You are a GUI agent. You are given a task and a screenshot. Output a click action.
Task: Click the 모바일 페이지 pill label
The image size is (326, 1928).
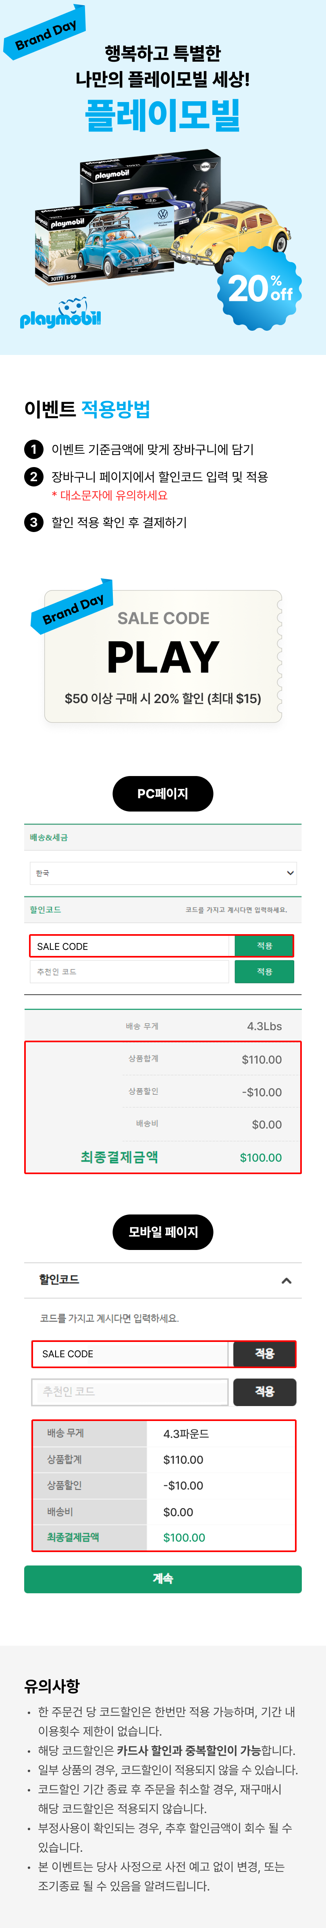point(163,1232)
